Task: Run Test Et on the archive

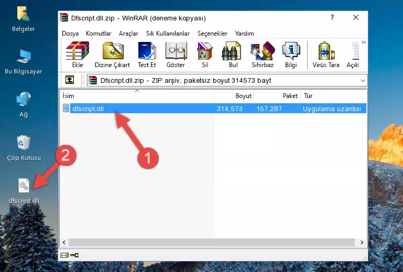Action: tap(147, 55)
